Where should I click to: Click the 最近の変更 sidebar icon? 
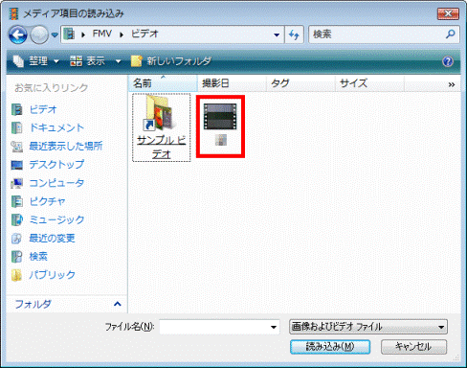17,239
